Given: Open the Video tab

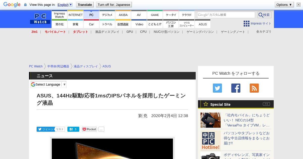Looking at the screenshot, I should pos(139,24).
